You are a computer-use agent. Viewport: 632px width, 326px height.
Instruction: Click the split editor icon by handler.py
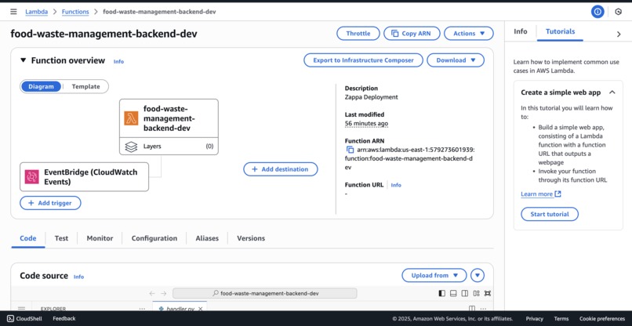472,309
